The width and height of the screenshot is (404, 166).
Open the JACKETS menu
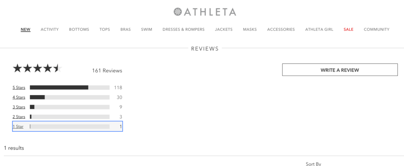point(224,30)
